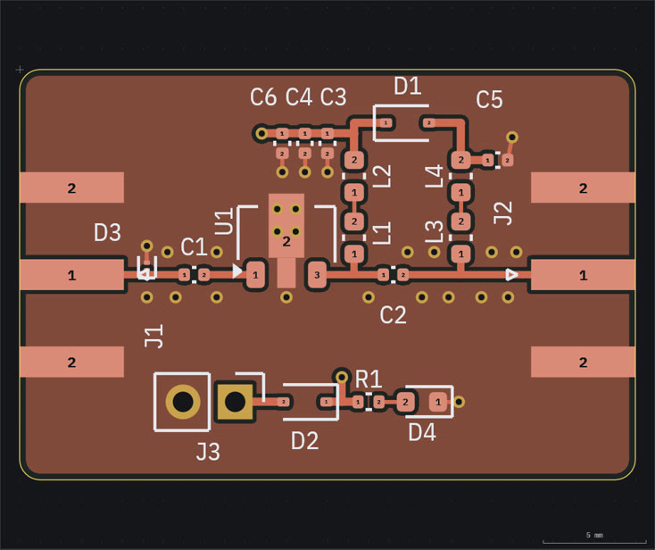
Task: Select the via left of C6
Action: [x=261, y=133]
